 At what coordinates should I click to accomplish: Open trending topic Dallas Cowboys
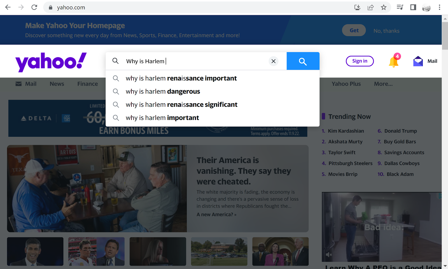[x=402, y=163]
